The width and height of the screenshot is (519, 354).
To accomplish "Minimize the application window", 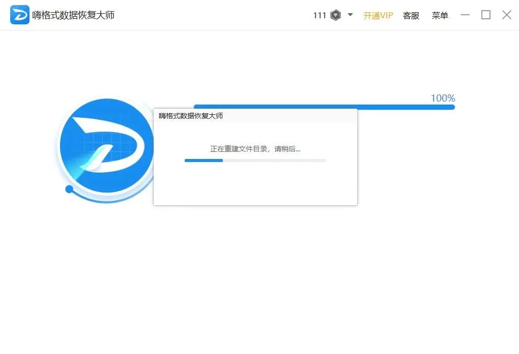I will point(465,15).
